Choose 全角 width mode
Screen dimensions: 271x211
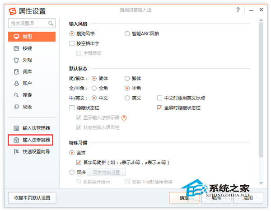[x=94, y=89]
